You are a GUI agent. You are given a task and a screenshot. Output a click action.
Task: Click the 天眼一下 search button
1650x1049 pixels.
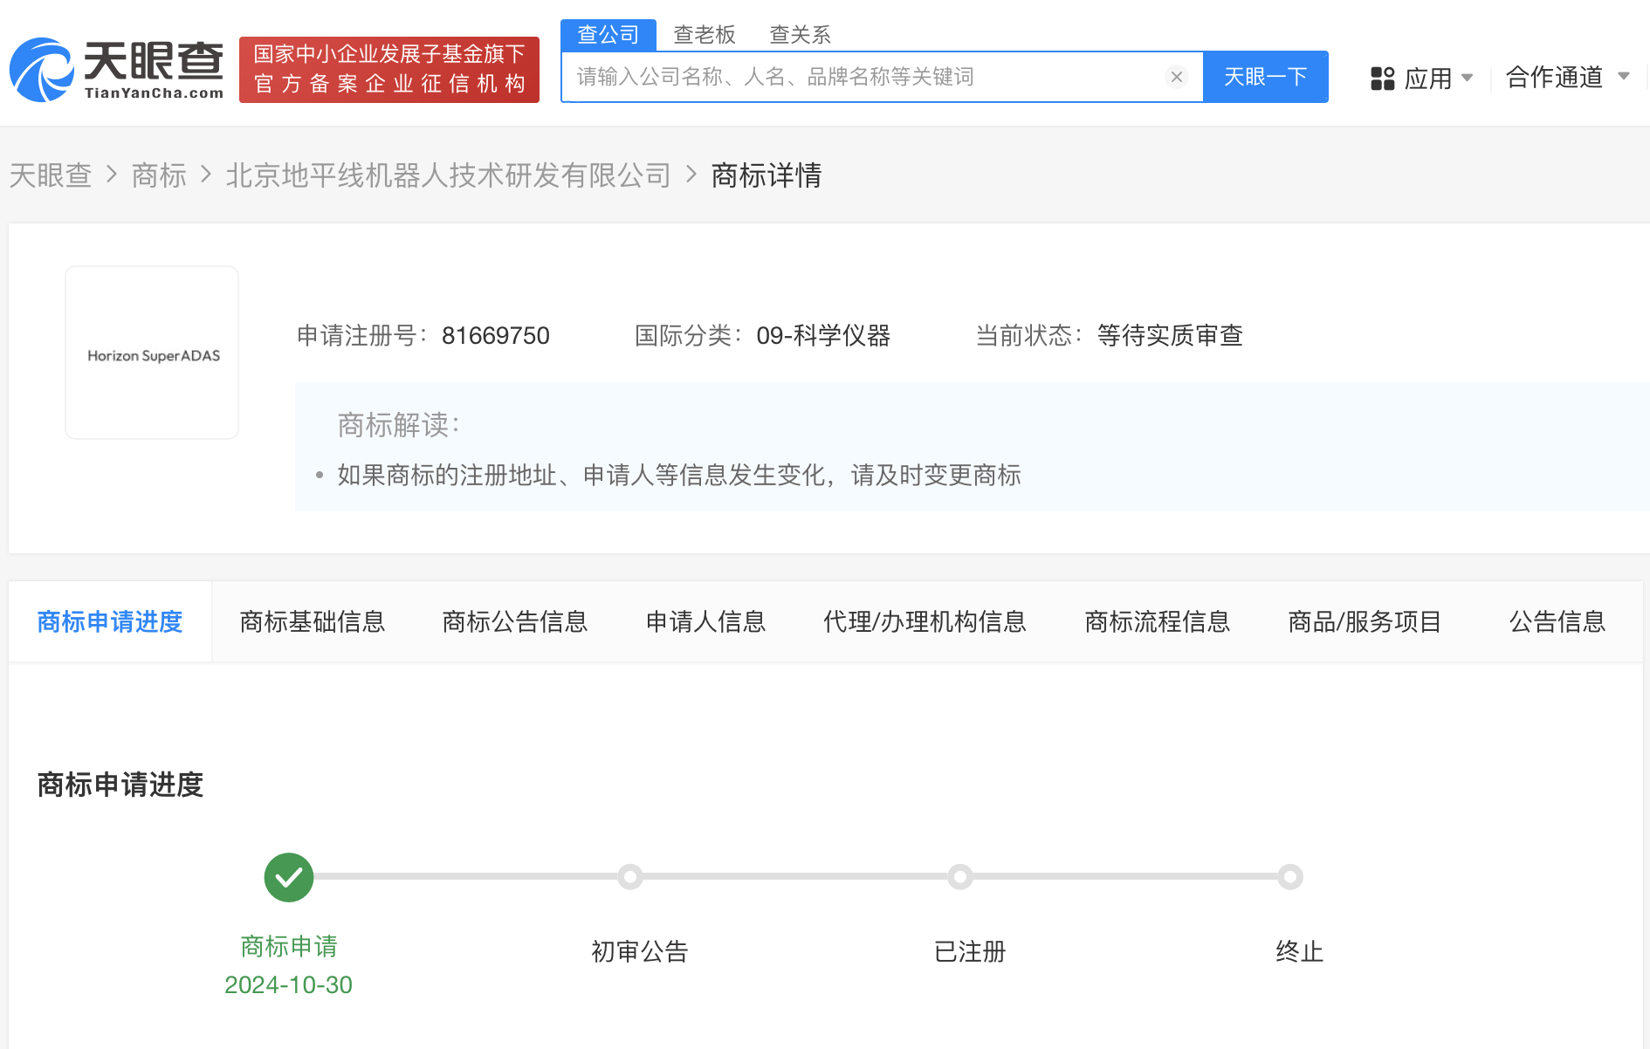[x=1266, y=77]
